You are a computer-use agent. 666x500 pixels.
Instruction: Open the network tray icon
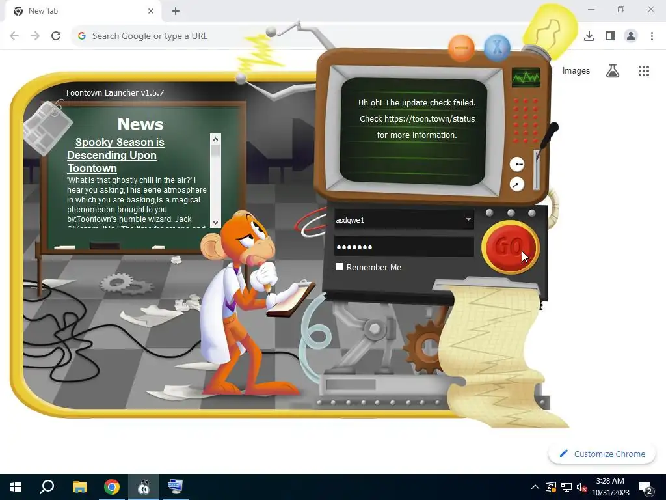coord(566,487)
